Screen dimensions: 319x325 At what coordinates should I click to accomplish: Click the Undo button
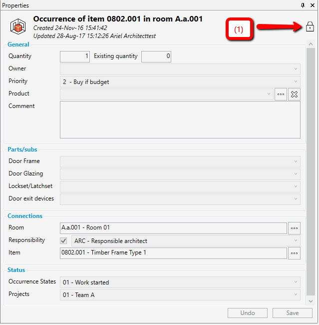tap(248, 313)
